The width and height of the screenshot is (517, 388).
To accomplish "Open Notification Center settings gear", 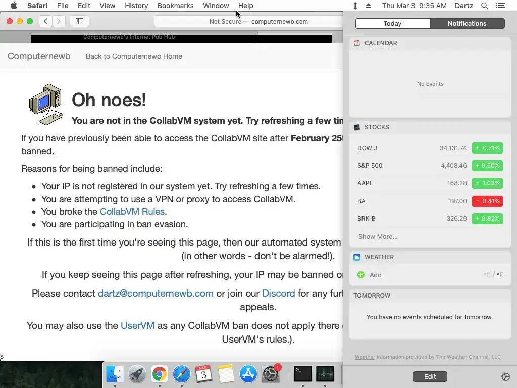I will 505,376.
